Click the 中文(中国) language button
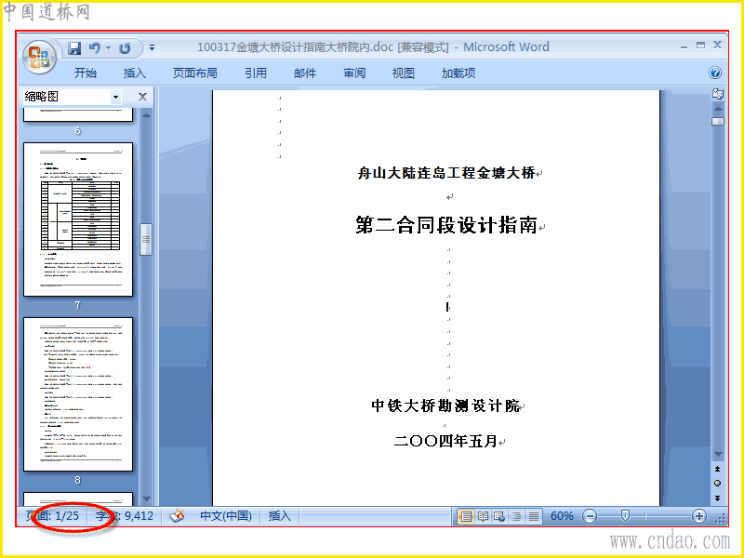This screenshot has height=558, width=744. [226, 516]
